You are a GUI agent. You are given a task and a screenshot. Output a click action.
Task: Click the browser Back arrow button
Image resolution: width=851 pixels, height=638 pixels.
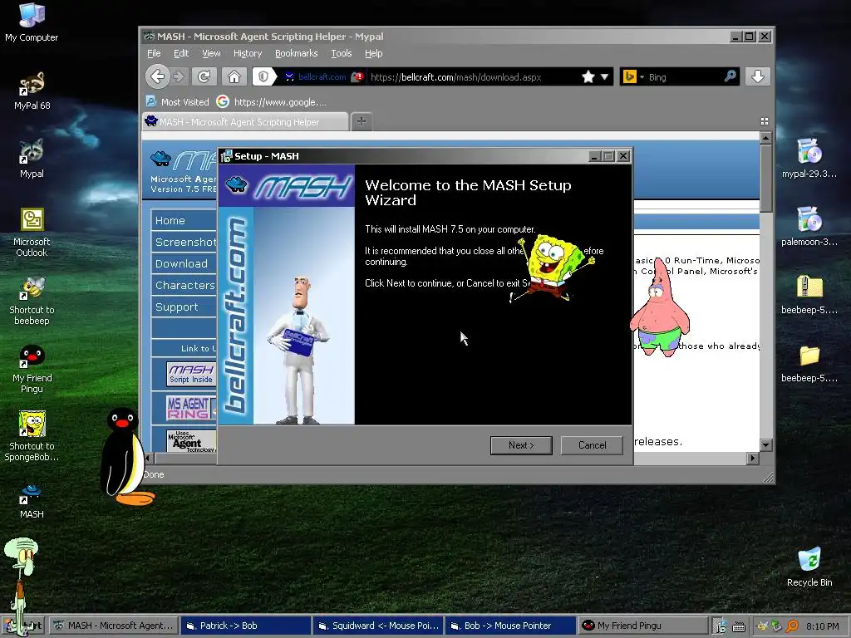tap(157, 77)
